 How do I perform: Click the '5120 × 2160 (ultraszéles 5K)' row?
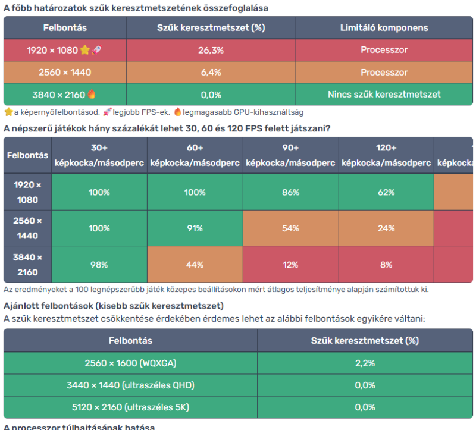click(x=130, y=407)
